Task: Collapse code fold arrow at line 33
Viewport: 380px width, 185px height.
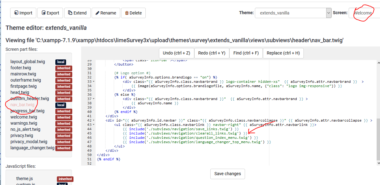Action: 93,82
